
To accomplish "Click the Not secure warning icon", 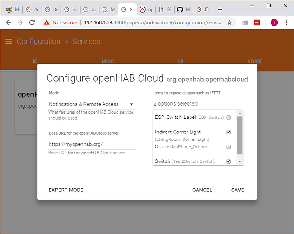I will click(x=46, y=22).
